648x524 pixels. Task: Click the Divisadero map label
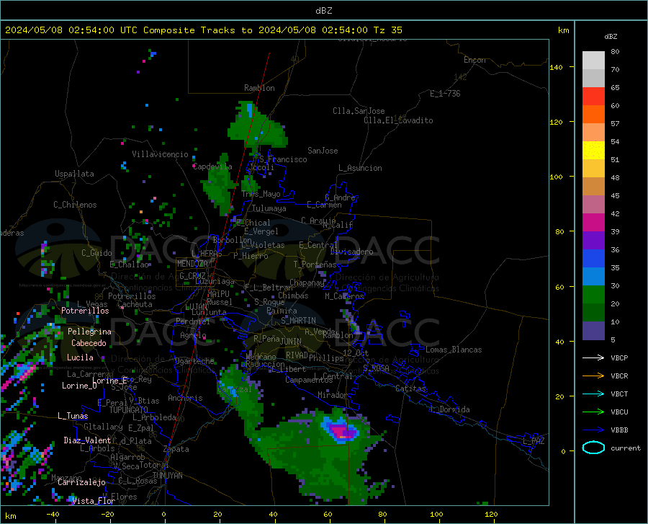[351, 252]
